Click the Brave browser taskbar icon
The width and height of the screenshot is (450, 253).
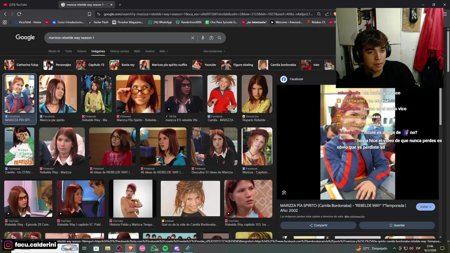[131, 248]
